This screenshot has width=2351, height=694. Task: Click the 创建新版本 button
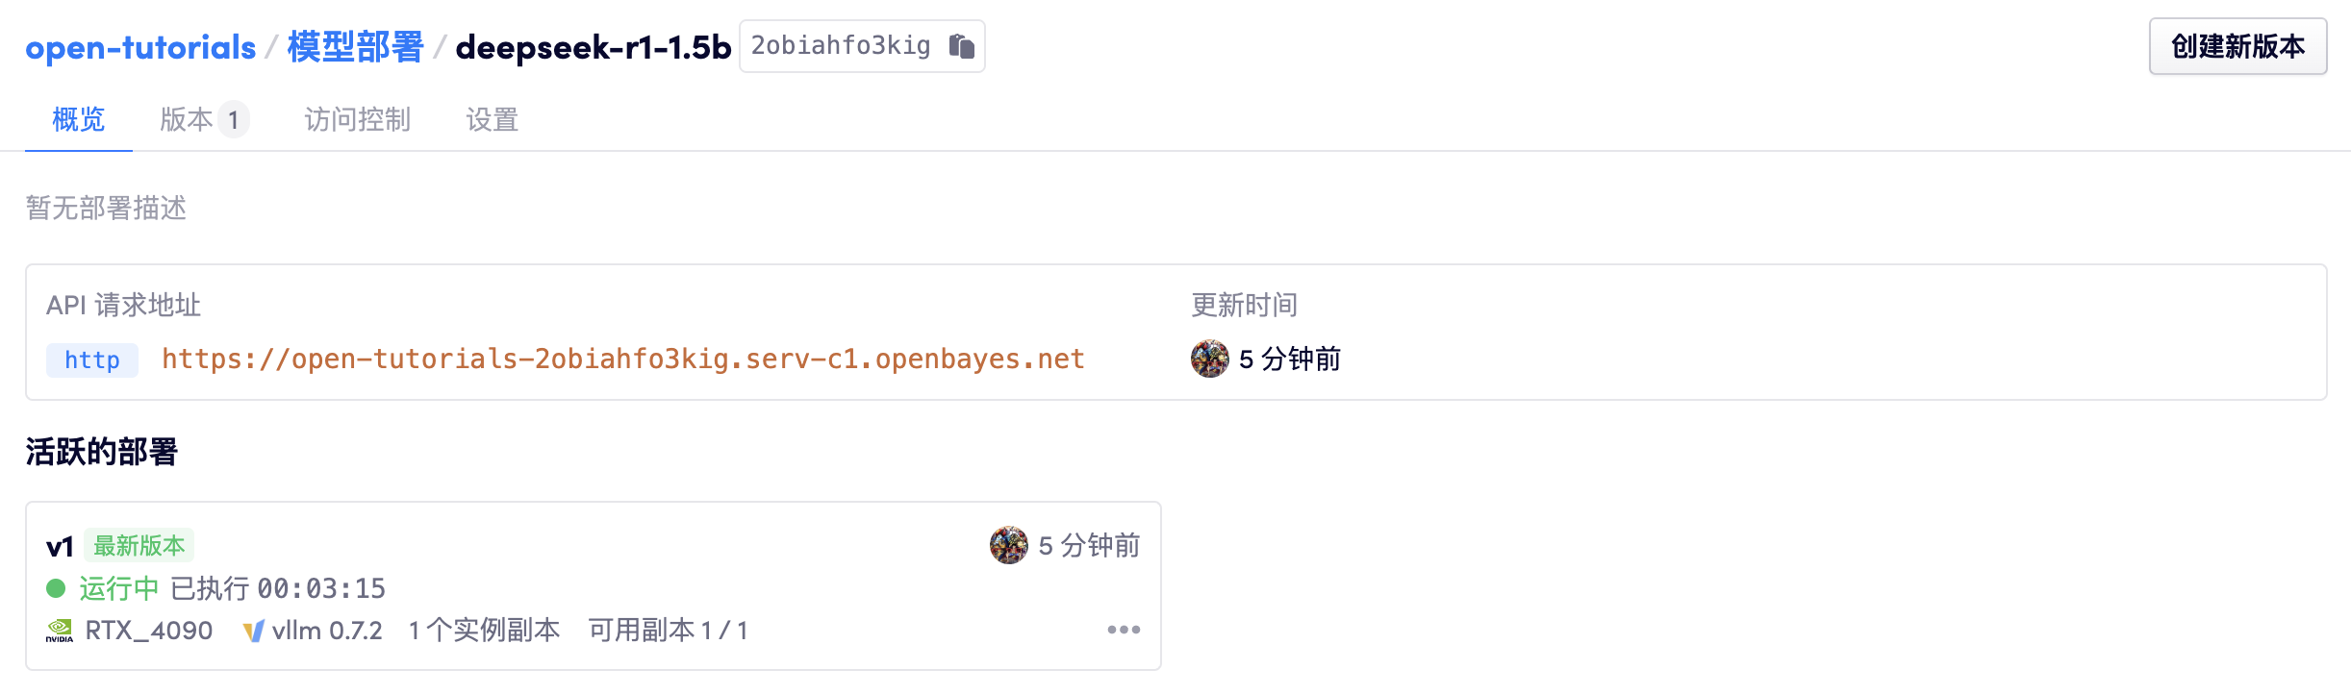2237,45
